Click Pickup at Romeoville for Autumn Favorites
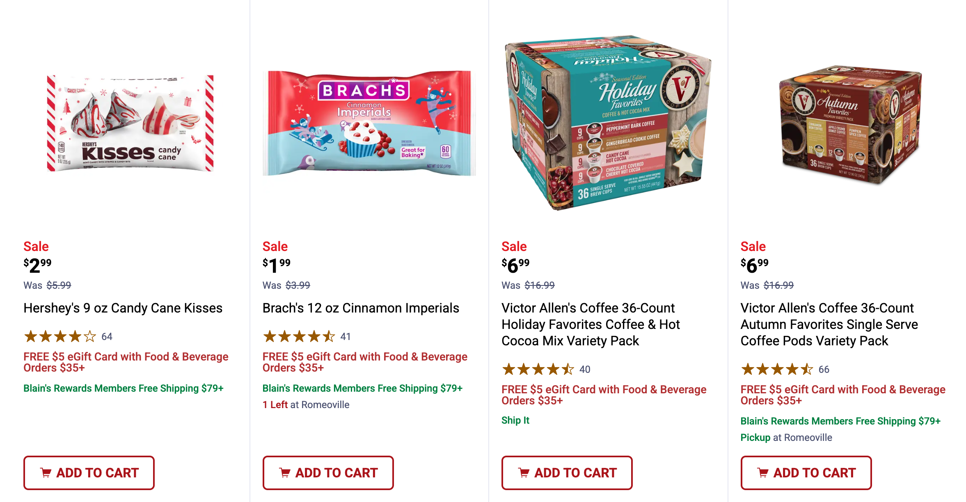Screen dimensions: 966x502 [x=755, y=437]
